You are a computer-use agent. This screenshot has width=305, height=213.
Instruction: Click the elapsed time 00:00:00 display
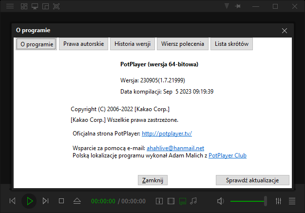click(103, 201)
